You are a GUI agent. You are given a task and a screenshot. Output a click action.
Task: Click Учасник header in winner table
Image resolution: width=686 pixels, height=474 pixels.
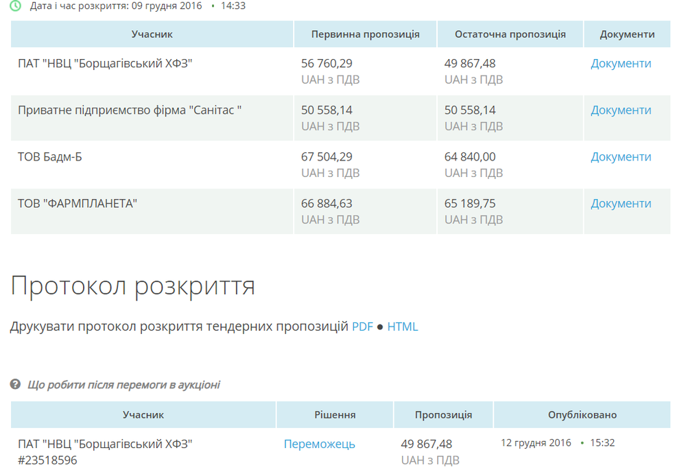click(143, 415)
